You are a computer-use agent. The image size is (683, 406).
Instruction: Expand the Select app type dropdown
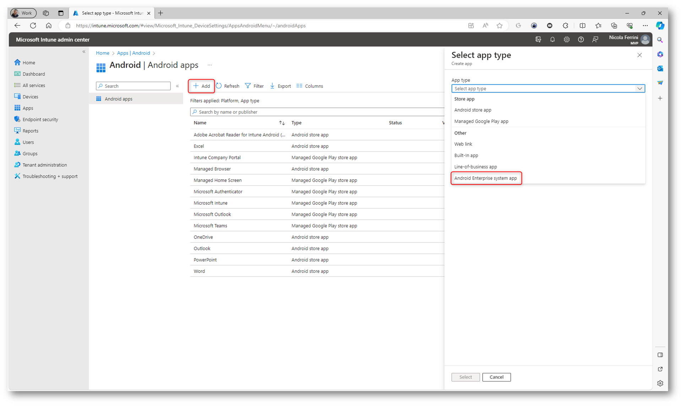(x=548, y=88)
